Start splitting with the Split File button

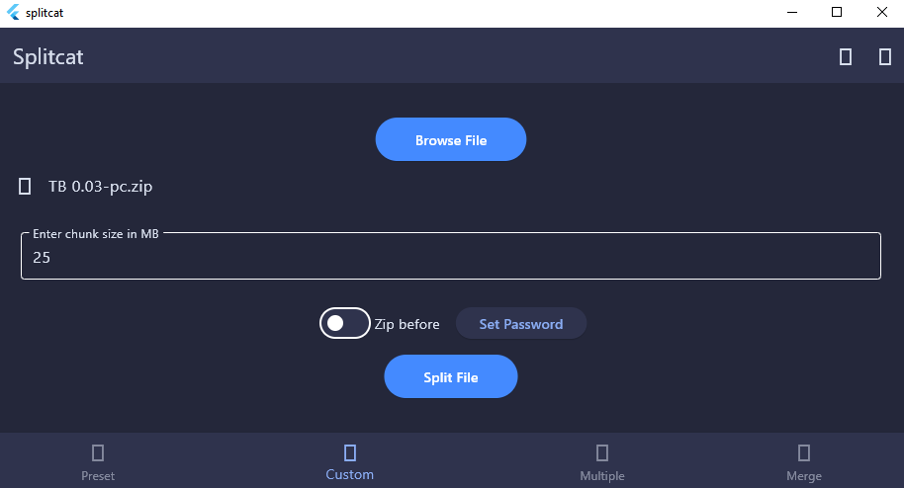click(x=451, y=377)
